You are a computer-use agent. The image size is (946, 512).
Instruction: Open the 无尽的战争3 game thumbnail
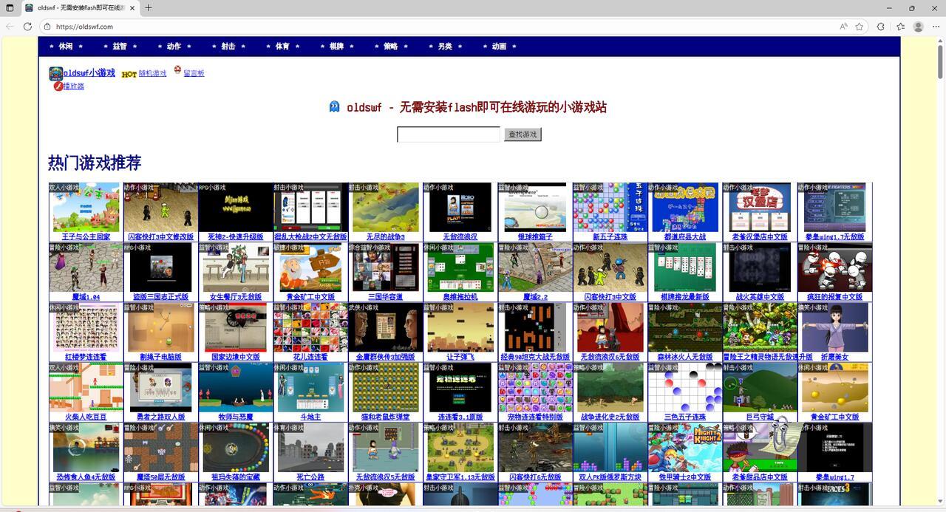(x=385, y=208)
